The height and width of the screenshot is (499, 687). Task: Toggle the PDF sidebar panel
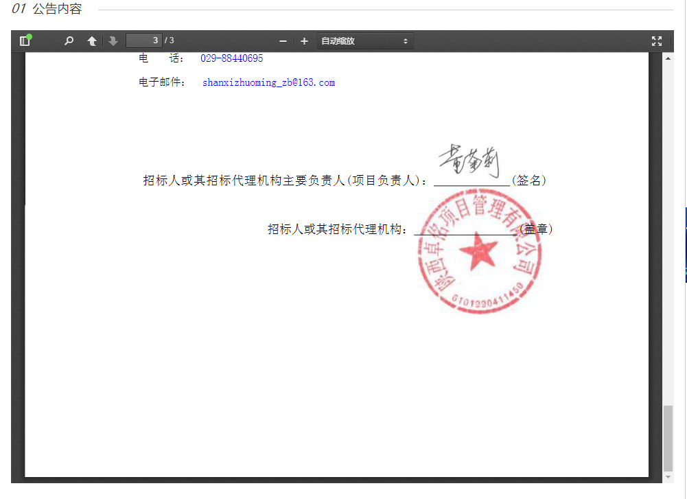(x=25, y=41)
